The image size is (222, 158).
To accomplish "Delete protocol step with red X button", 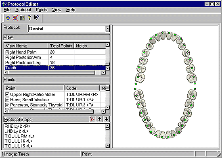I will (x=92, y=119).
